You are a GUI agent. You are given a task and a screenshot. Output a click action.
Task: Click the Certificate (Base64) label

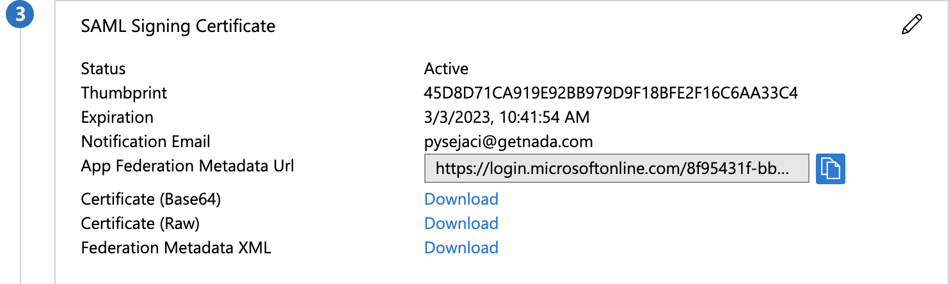coord(151,199)
